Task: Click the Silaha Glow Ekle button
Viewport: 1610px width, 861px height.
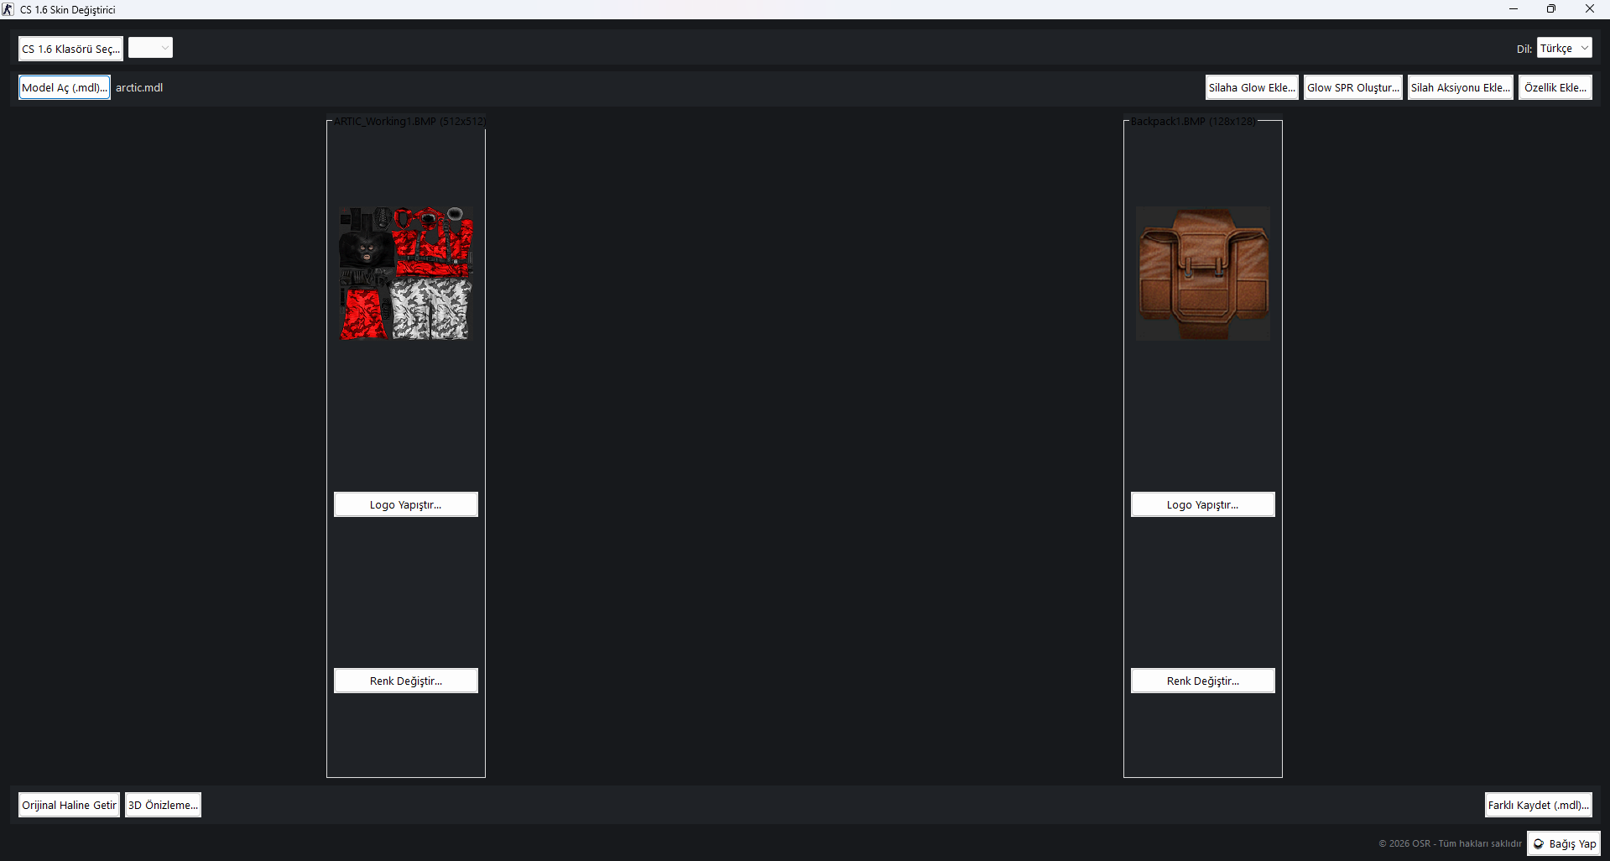Action: point(1252,87)
